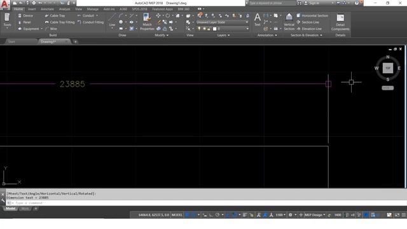The image size is (407, 229).
Task: Expand the Modify panel
Action: coord(162,35)
